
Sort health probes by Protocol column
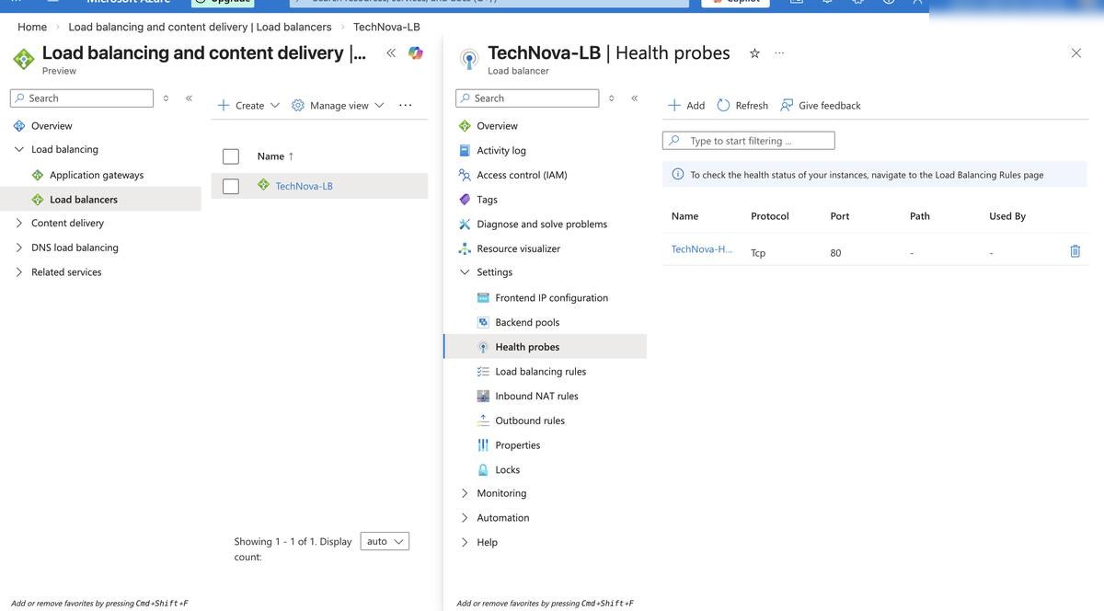tap(770, 216)
